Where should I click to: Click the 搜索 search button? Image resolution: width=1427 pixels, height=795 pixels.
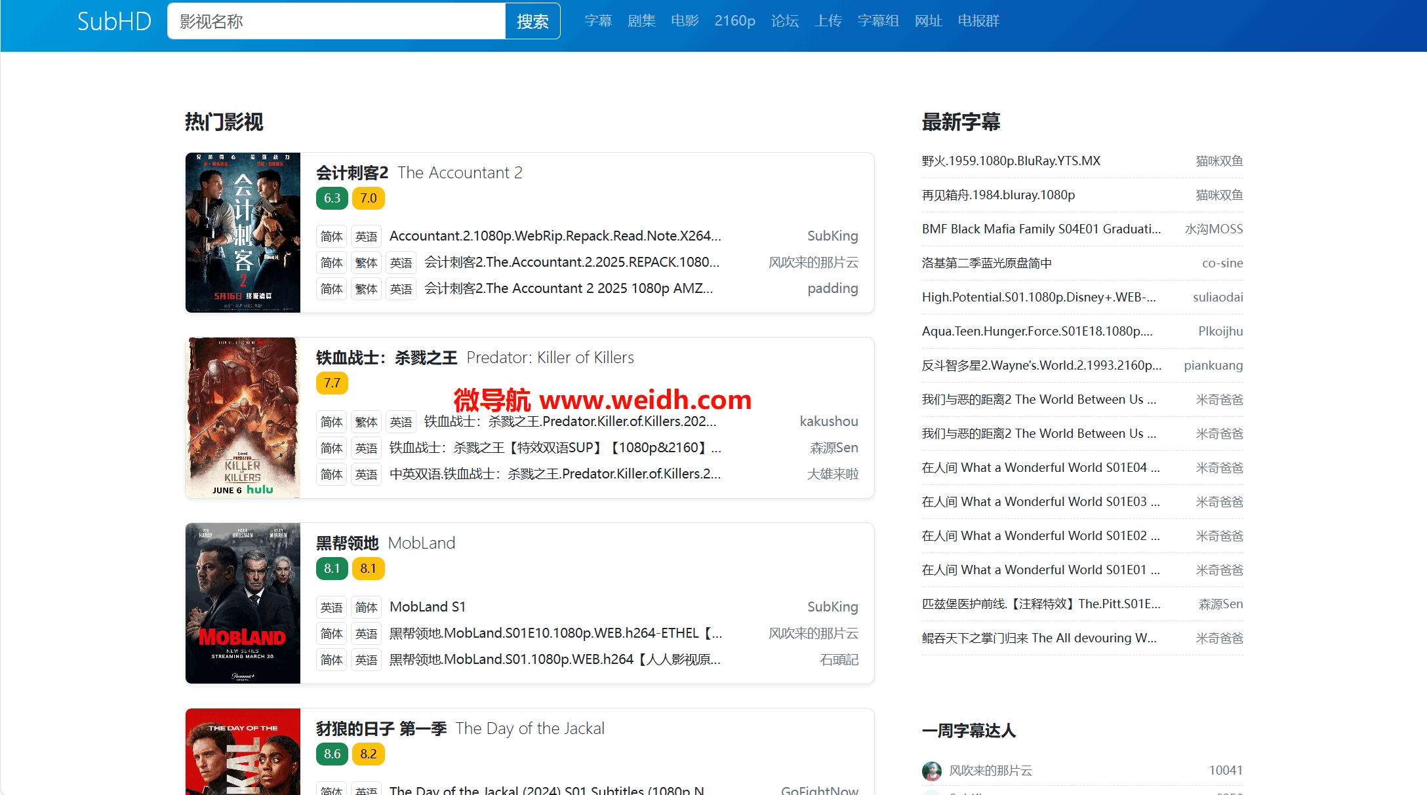point(532,21)
